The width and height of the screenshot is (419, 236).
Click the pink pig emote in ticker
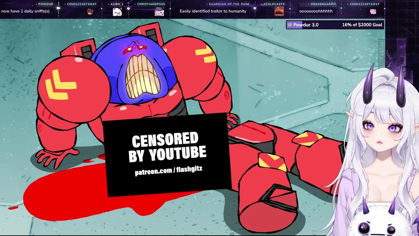[x=373, y=11]
